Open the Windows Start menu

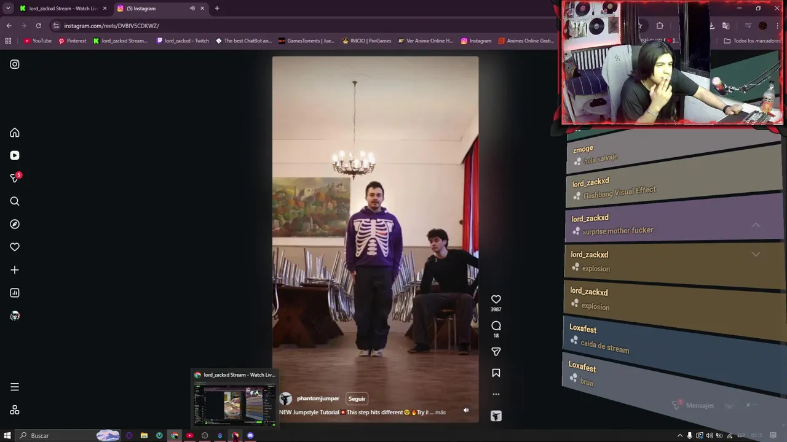(7, 435)
